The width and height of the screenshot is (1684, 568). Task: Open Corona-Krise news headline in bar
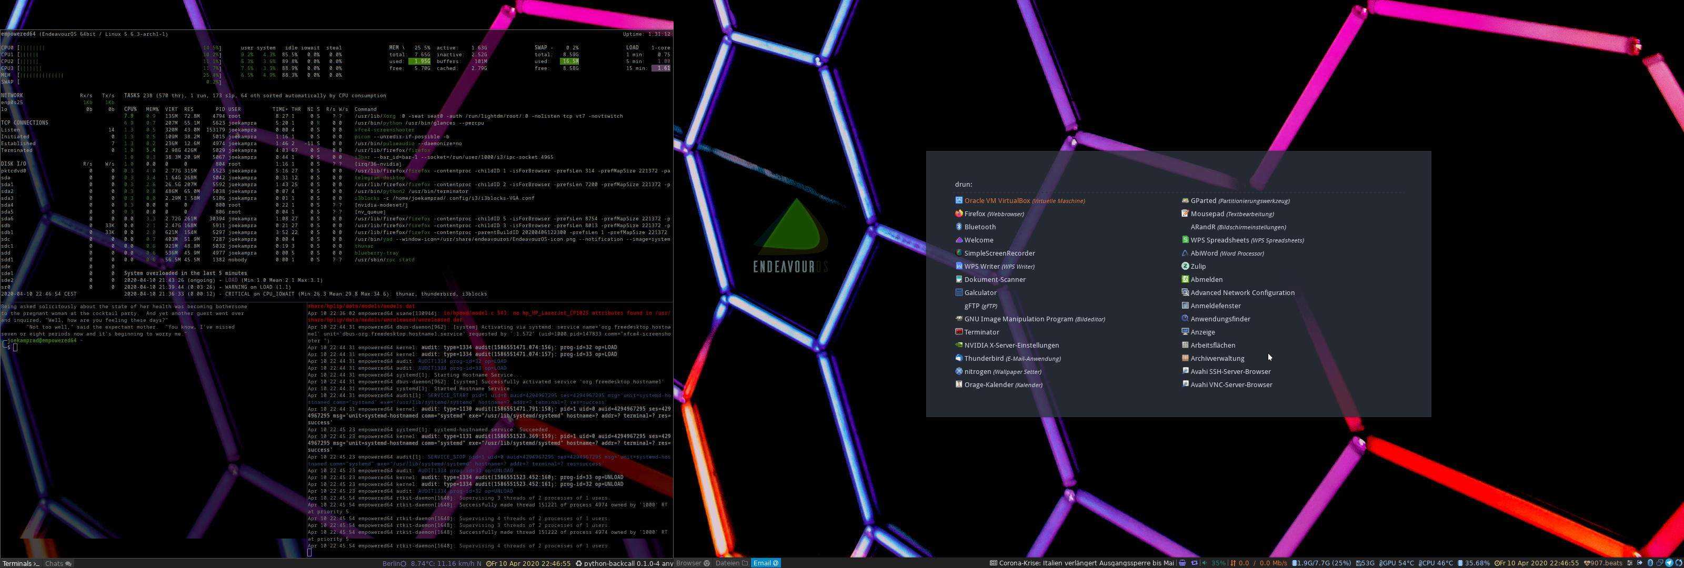(x=1082, y=563)
